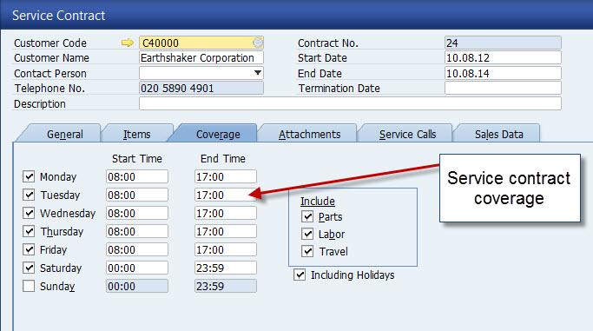Click Wednesday start time field
Viewport: 593px width, 331px height.
137,213
